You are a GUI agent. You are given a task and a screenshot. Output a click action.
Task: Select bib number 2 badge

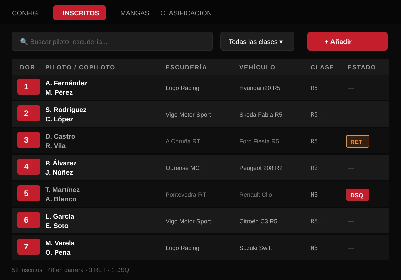(x=29, y=113)
